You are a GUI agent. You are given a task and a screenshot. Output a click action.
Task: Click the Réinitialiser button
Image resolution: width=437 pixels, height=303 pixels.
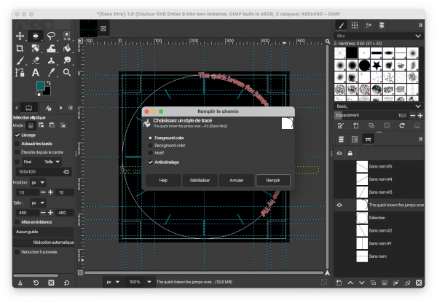(200, 181)
